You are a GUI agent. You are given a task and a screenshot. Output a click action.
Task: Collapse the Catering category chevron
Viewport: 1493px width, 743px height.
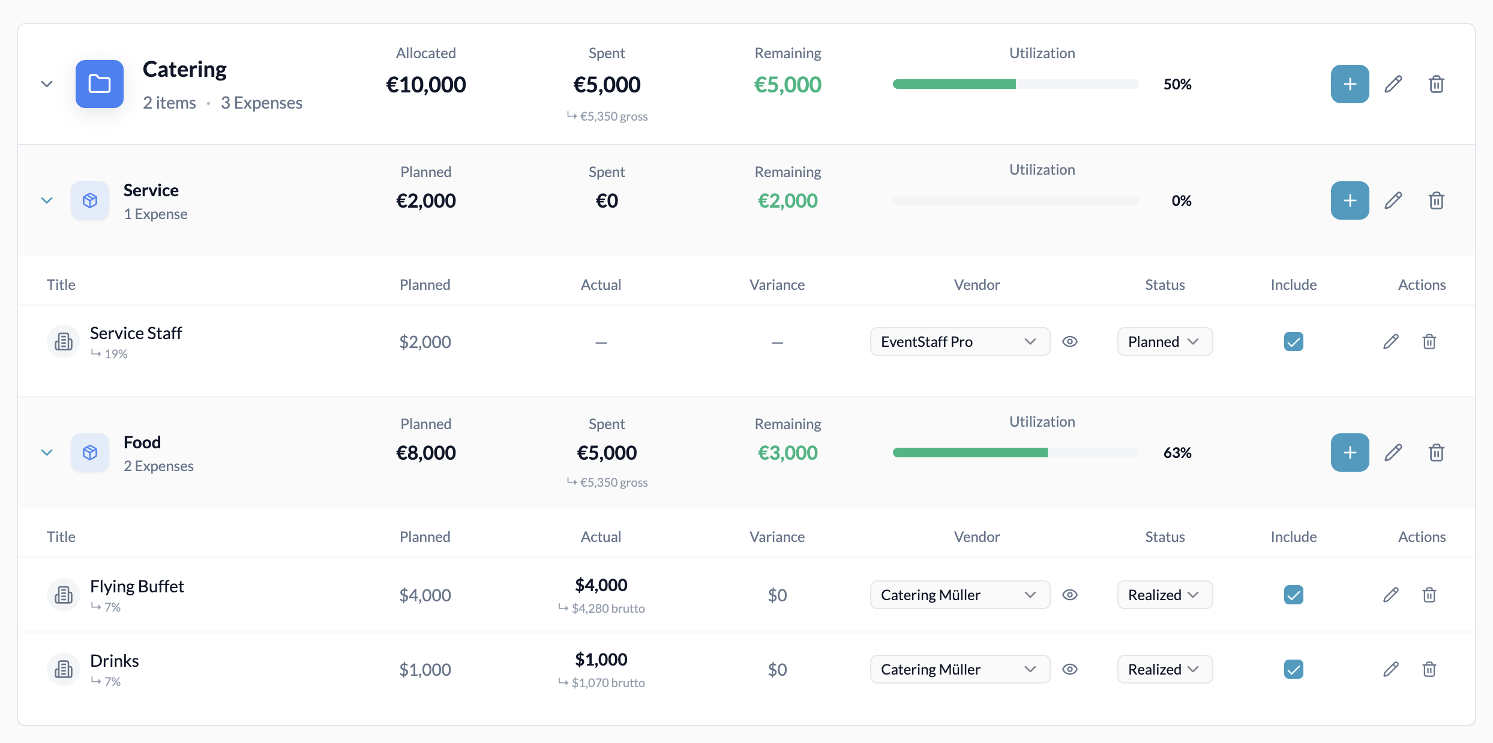(x=47, y=83)
